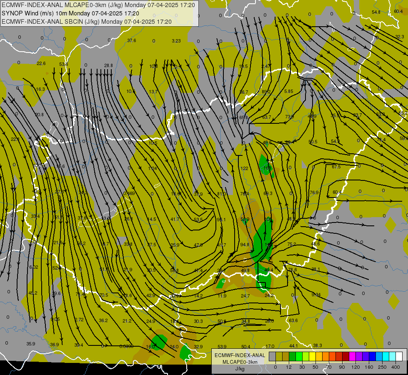The height and width of the screenshot is (375, 408).
Task: Select the cyan legend swatch
Action: (x=385, y=356)
